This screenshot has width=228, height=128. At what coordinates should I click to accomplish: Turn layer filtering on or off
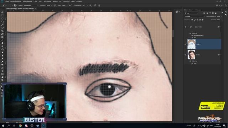point(222,12)
